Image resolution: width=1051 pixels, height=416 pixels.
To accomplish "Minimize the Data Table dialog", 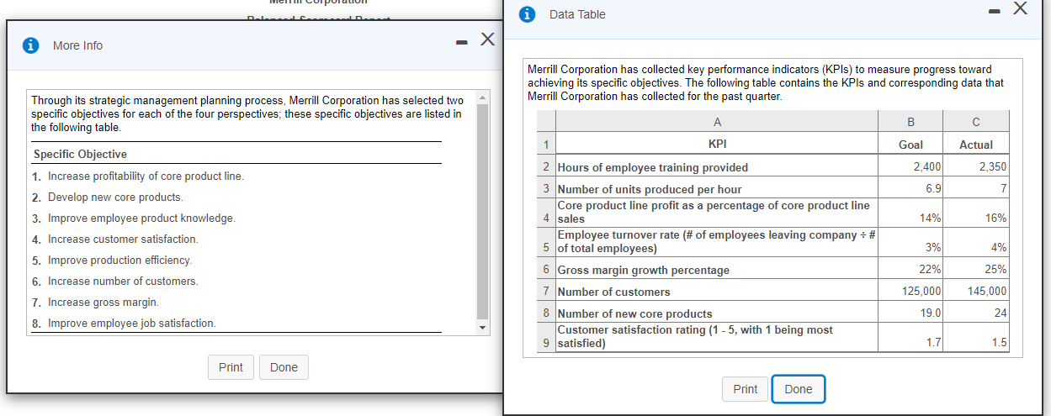I will 994,10.
